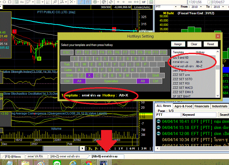Toggle the left Ctrl modifier key
Image resolution: width=229 pixels, height=165 pixels.
point(67,81)
